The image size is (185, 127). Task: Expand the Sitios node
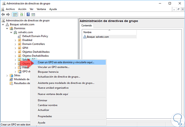click(x=7, y=76)
